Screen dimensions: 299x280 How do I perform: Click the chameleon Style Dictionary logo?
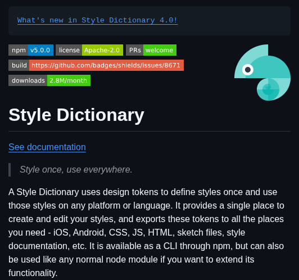(262, 73)
